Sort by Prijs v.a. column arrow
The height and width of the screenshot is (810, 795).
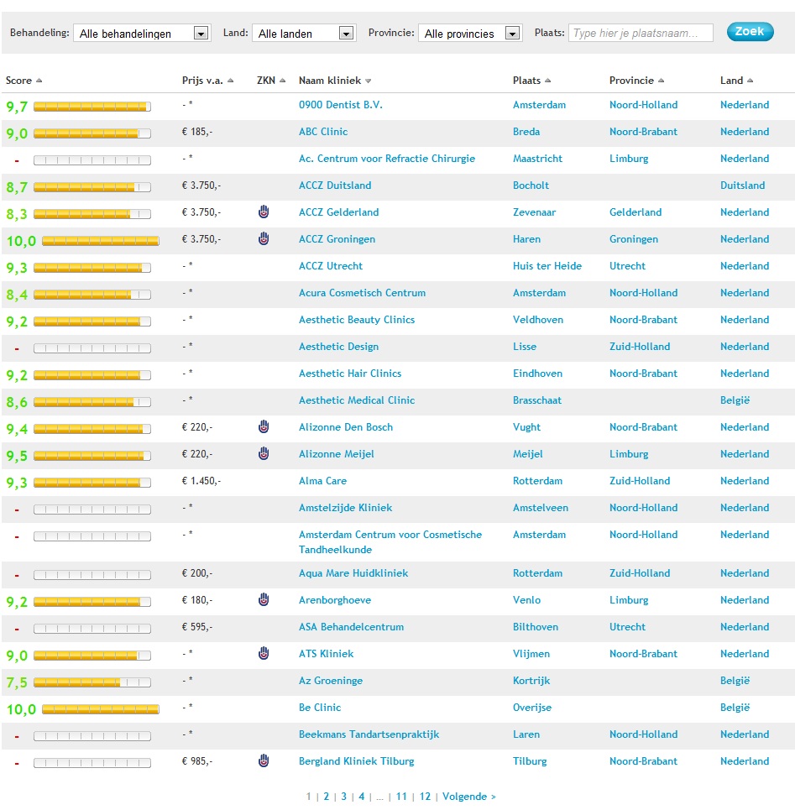(230, 81)
